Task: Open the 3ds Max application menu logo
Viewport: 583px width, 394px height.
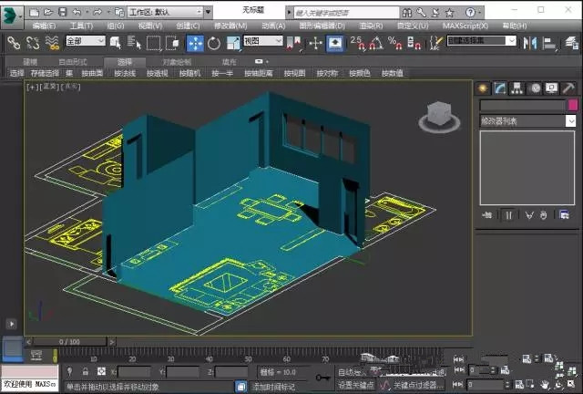Action: click(x=11, y=16)
